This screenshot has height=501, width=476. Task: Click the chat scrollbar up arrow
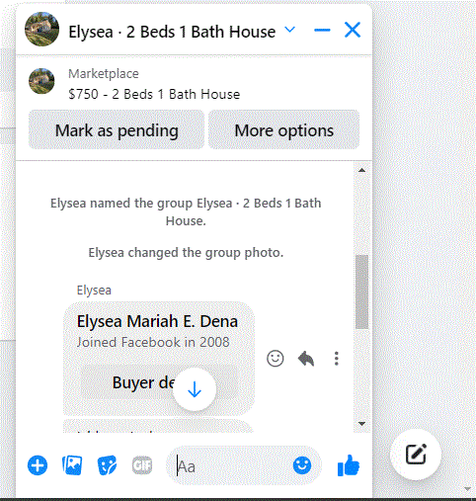(361, 170)
